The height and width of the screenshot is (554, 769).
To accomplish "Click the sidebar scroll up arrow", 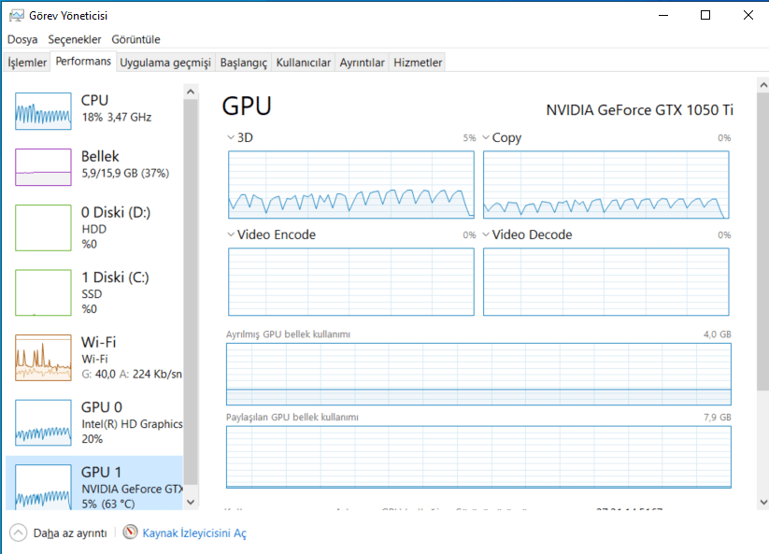I will click(191, 92).
